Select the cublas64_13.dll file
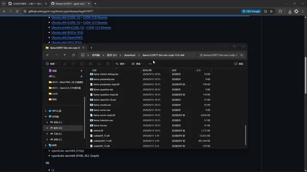Viewport: 307px width, 172px height. click(101, 136)
